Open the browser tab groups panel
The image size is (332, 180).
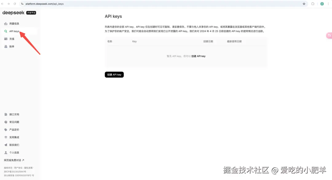(312, 4)
